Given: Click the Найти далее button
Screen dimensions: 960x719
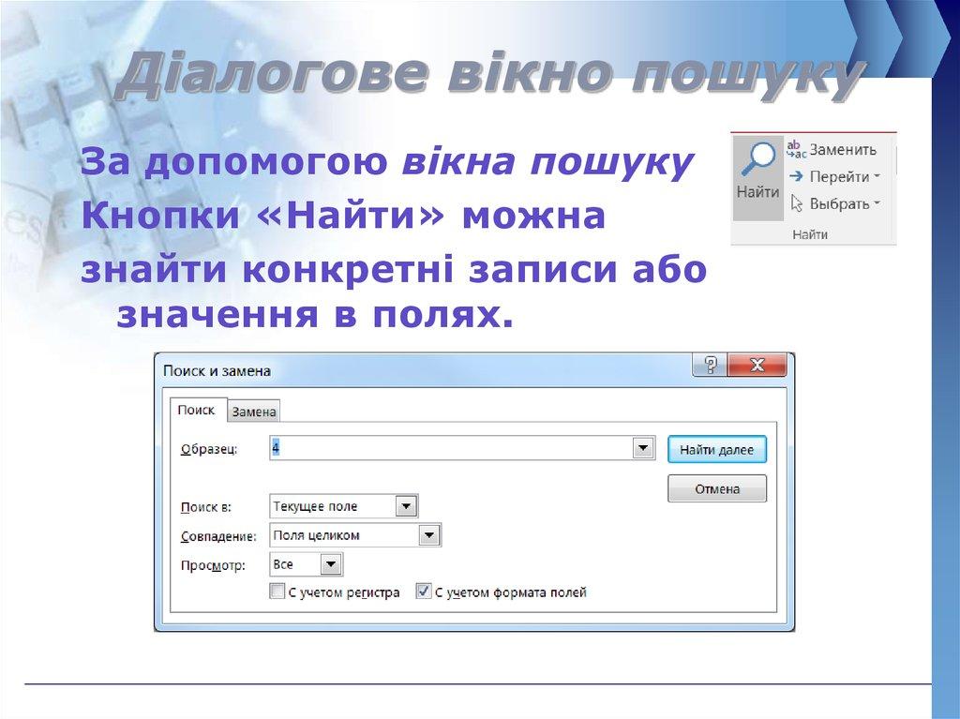Looking at the screenshot, I should pos(716,449).
